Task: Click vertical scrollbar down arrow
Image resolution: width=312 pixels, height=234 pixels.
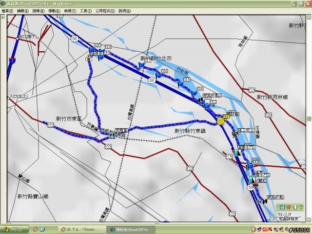Action: point(309,220)
